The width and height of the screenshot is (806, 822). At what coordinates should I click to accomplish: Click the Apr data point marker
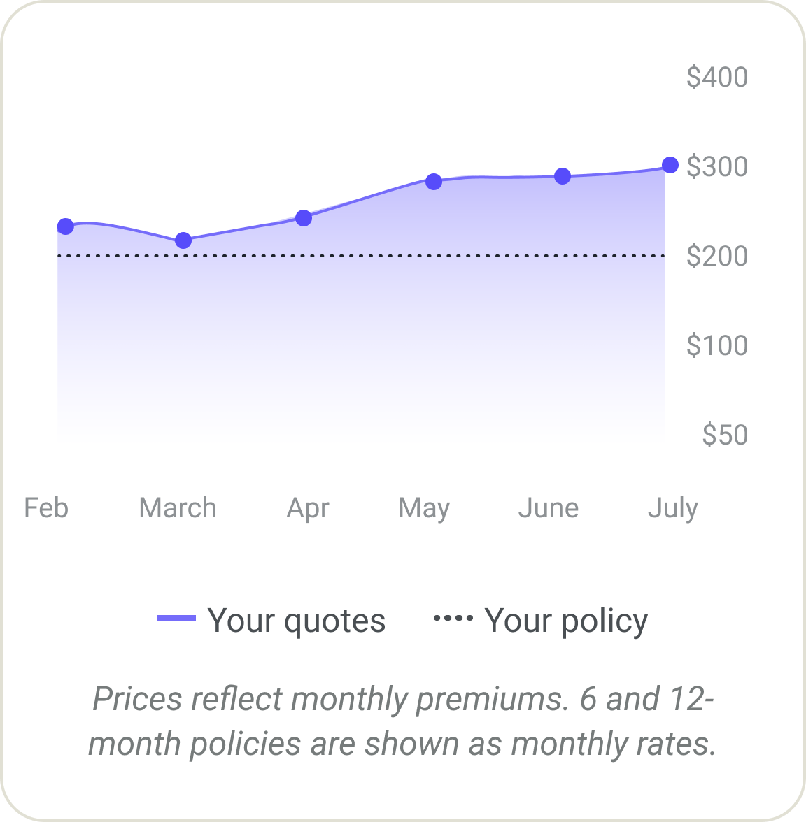[x=304, y=218]
